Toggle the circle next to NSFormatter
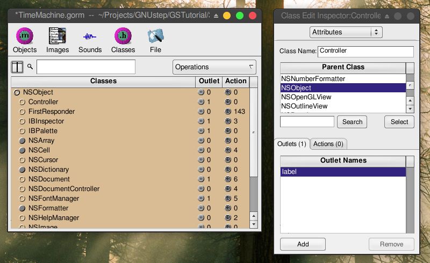Viewport: 430px width, 263px height. click(23, 208)
